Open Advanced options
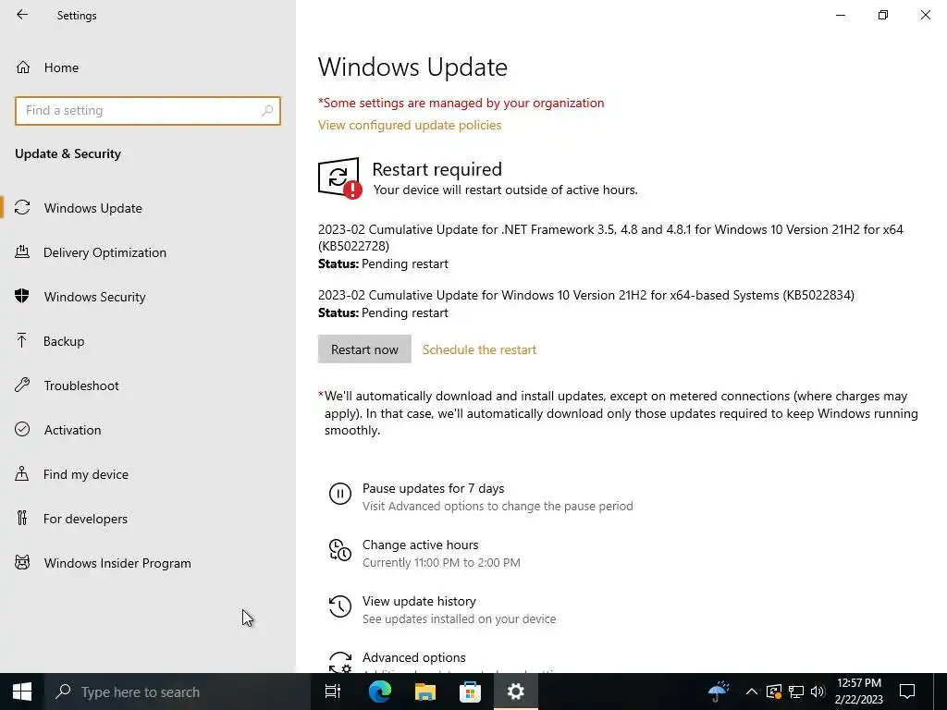947x710 pixels. [x=413, y=657]
